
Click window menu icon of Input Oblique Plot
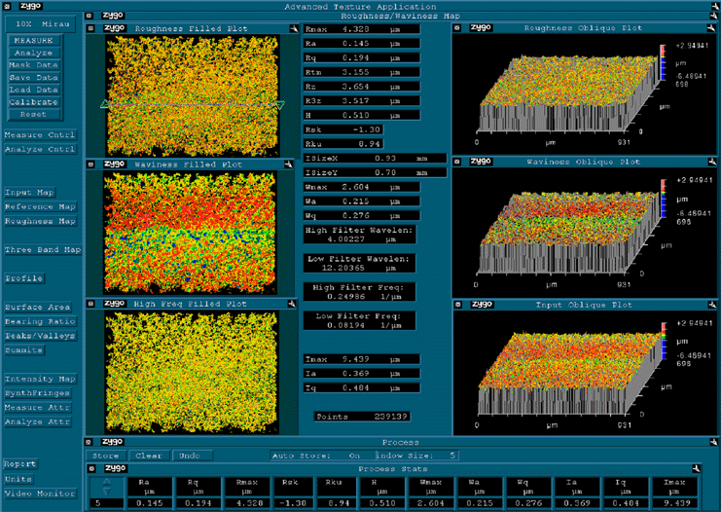(x=457, y=305)
